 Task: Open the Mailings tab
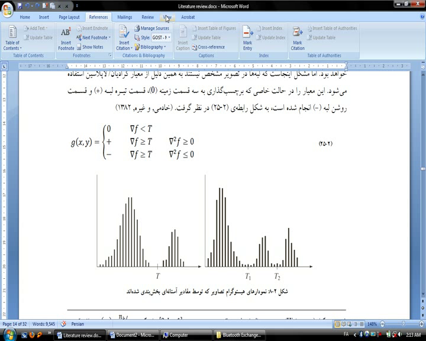[x=124, y=17]
